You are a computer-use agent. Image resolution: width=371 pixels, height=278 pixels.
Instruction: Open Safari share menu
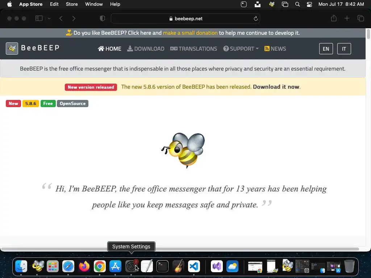[334, 18]
